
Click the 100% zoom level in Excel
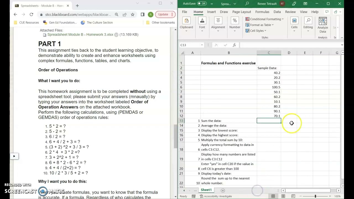coord(337,196)
